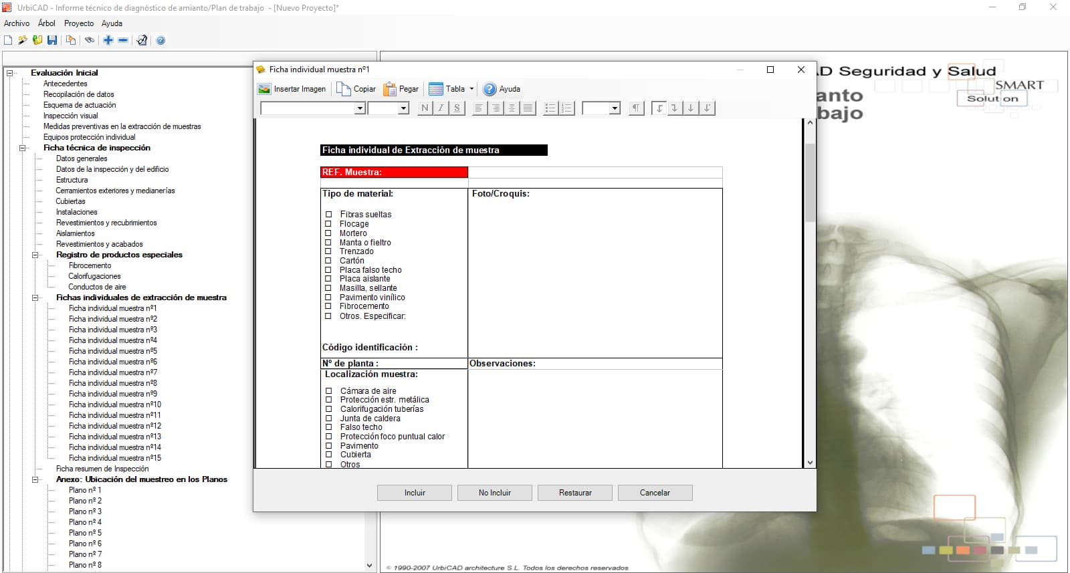Screen dimensions: 1070x573
Task: Open the Tabla dropdown arrow
Action: coord(471,89)
